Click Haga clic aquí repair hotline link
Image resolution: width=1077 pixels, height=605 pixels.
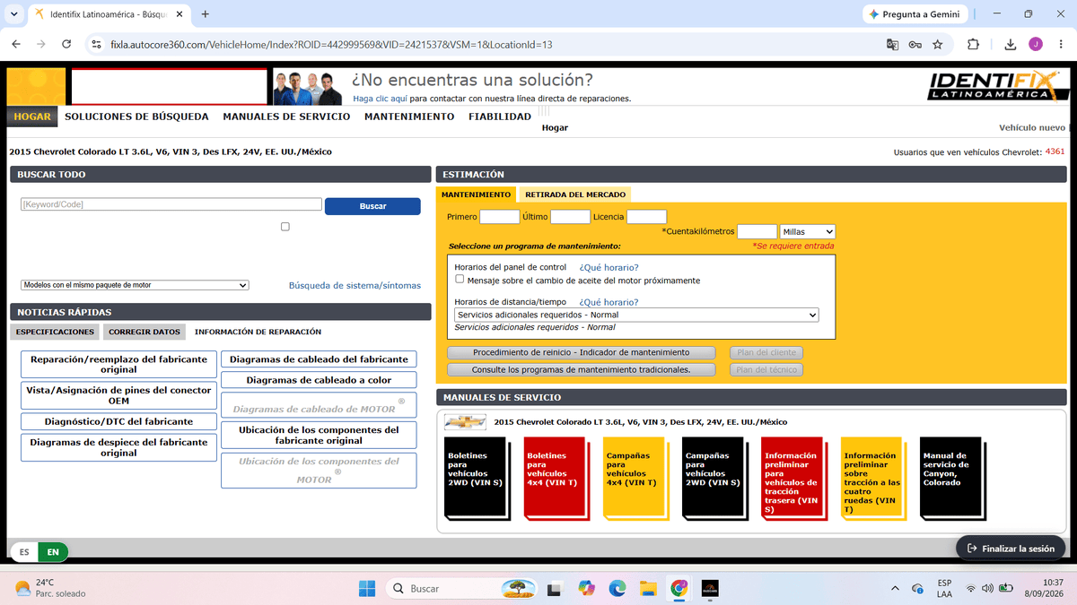coord(381,99)
